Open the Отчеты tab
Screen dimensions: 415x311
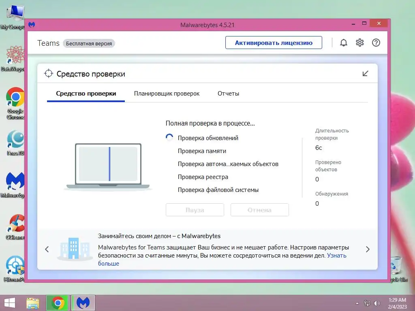click(229, 94)
